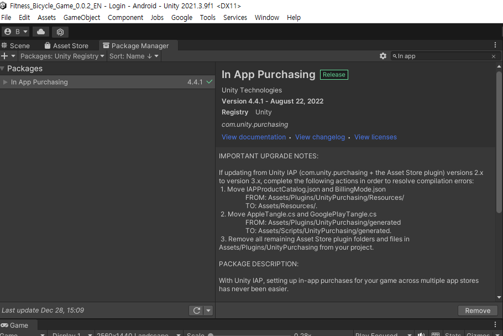Click the Unity logo in title bar

[x=3, y=6]
